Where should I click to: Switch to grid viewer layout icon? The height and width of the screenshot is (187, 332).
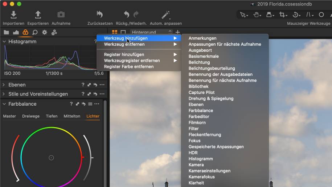115,32
